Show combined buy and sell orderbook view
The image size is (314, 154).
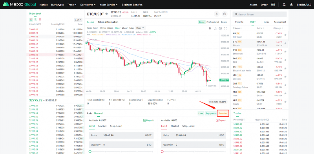click(x=31, y=20)
